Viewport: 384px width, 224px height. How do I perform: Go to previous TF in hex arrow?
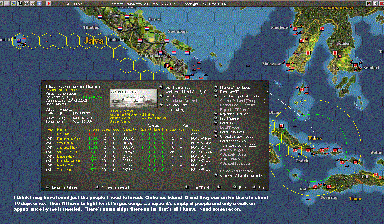tap(187, 187)
